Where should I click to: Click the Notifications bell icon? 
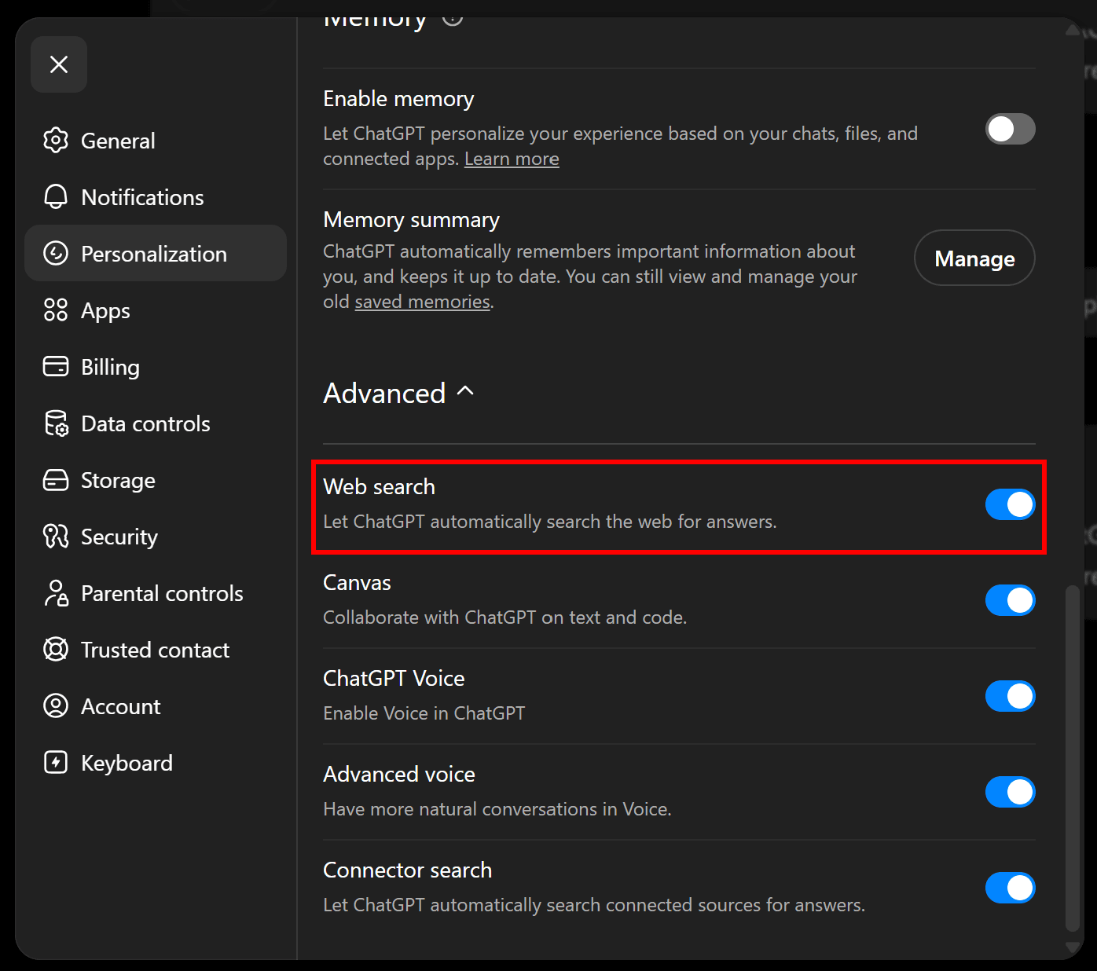tap(56, 196)
